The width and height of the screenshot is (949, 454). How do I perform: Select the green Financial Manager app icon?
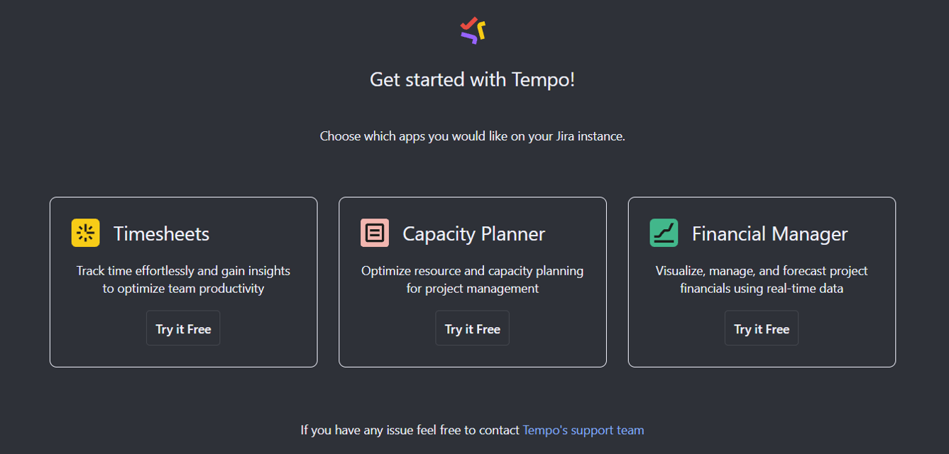pos(664,233)
